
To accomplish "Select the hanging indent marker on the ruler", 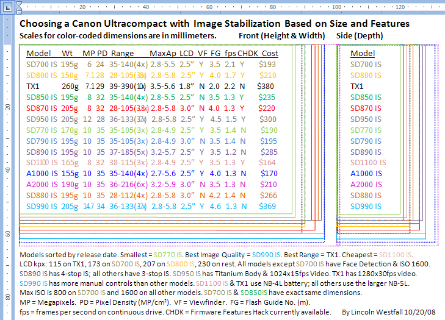I will pos(19,8).
